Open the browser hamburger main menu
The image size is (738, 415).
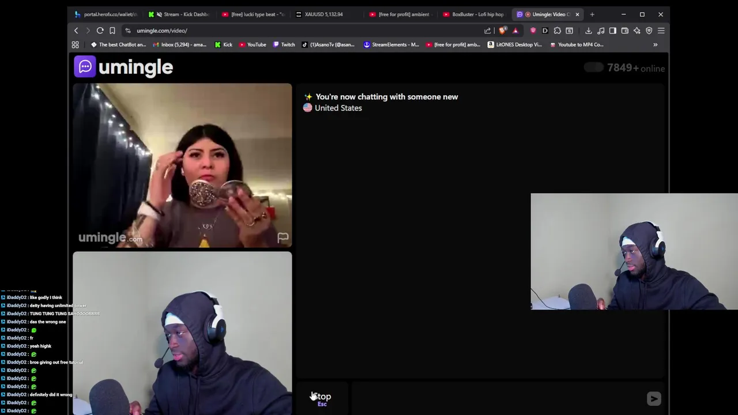click(x=661, y=31)
